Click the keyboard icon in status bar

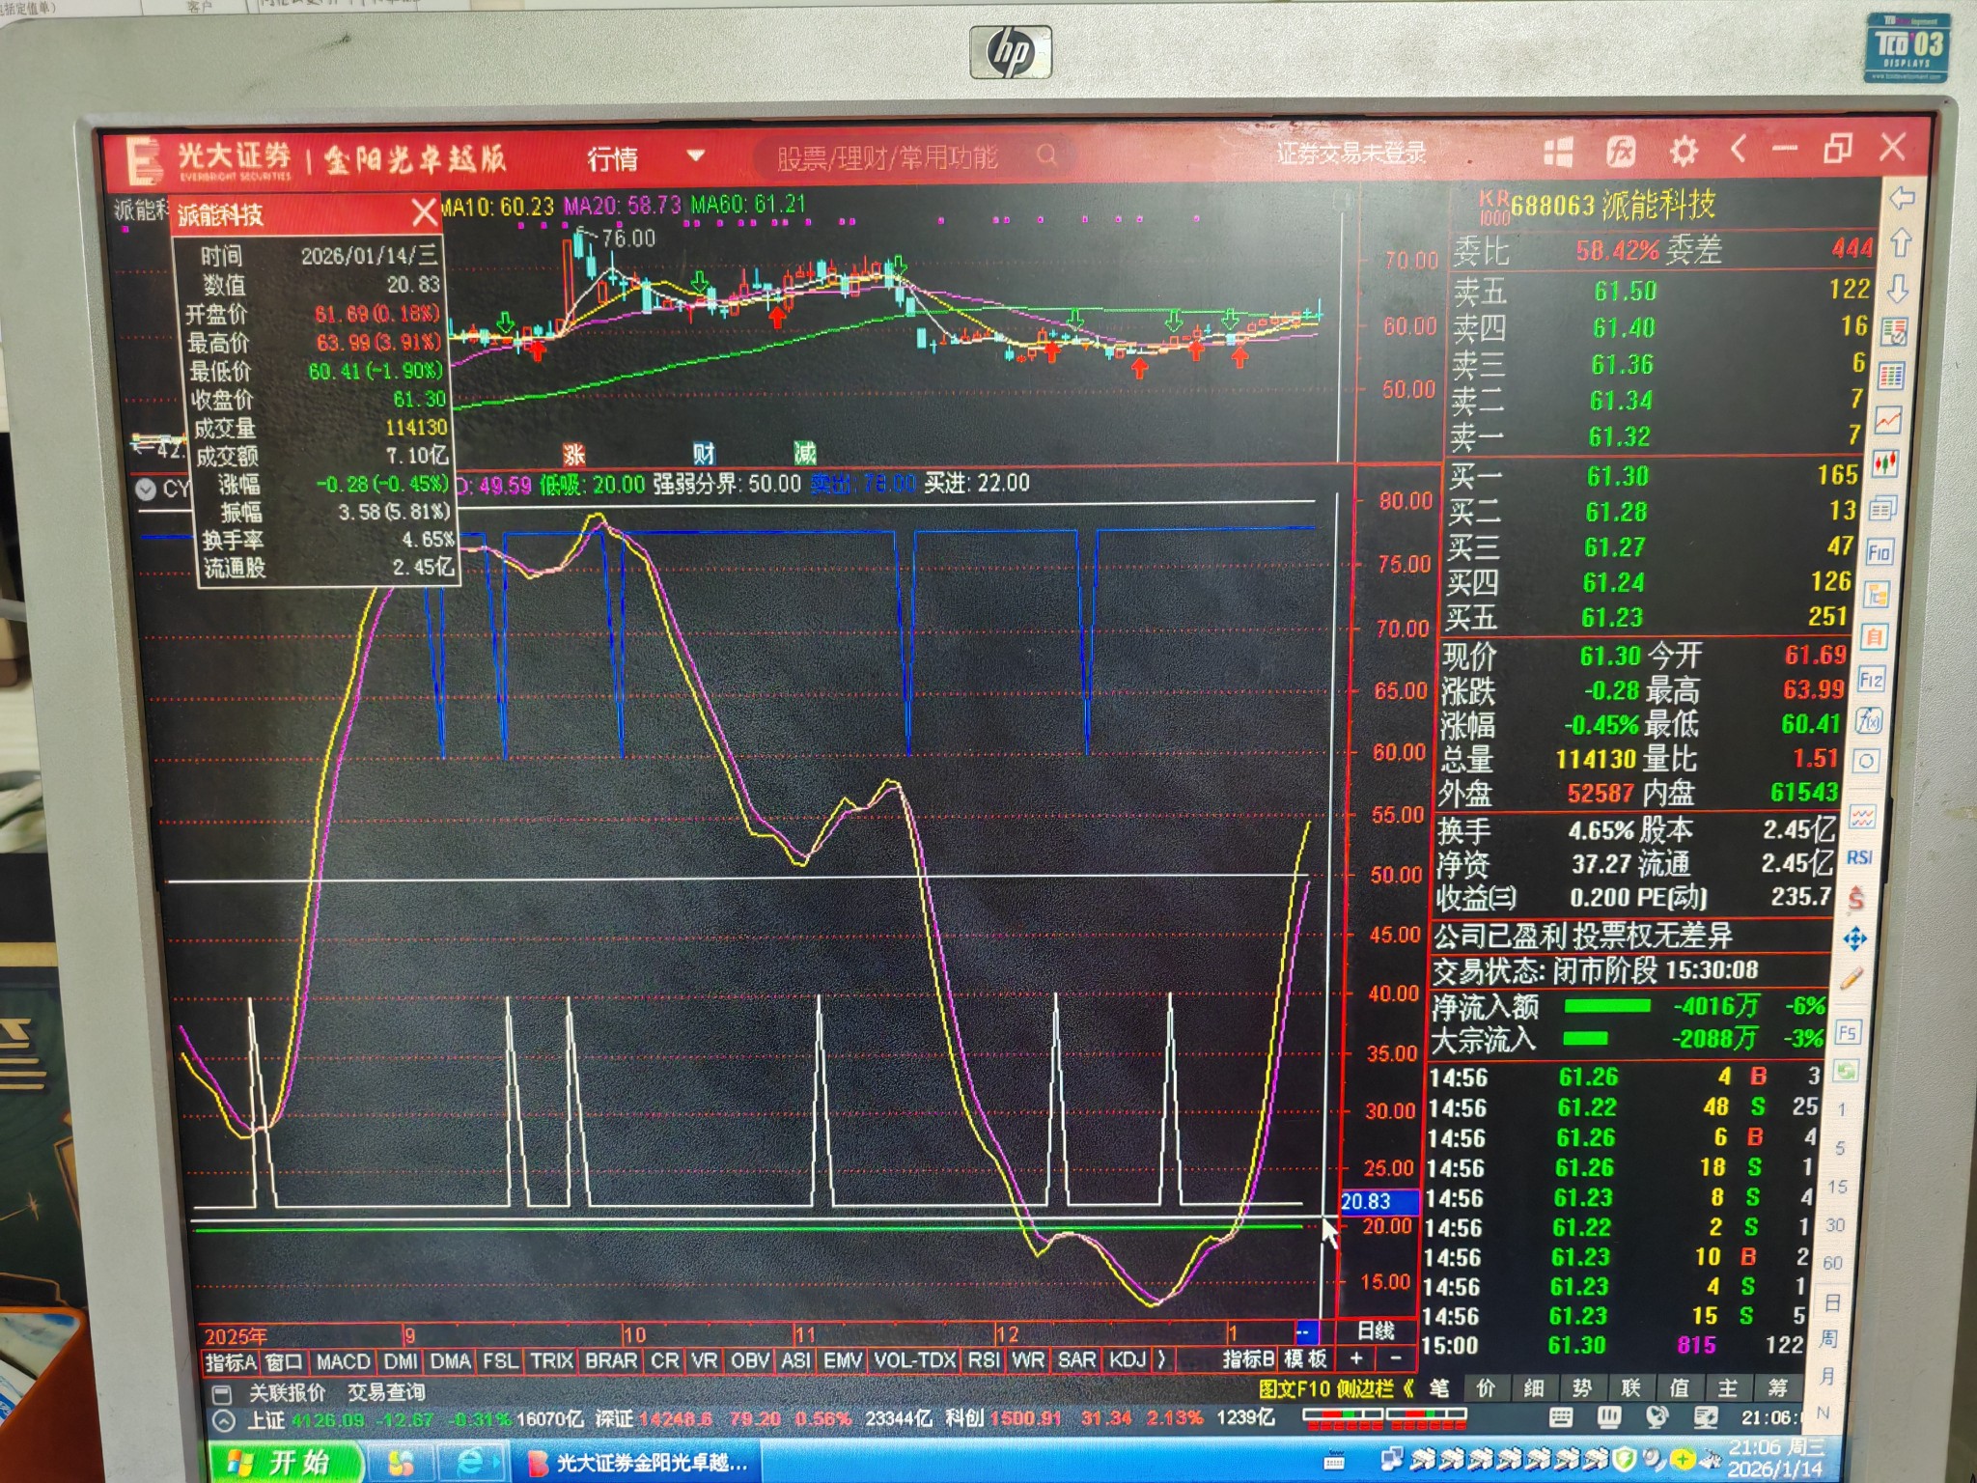(1561, 1416)
